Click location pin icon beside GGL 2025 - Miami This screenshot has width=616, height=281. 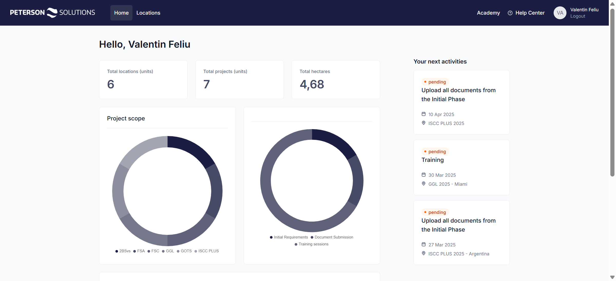[423, 184]
